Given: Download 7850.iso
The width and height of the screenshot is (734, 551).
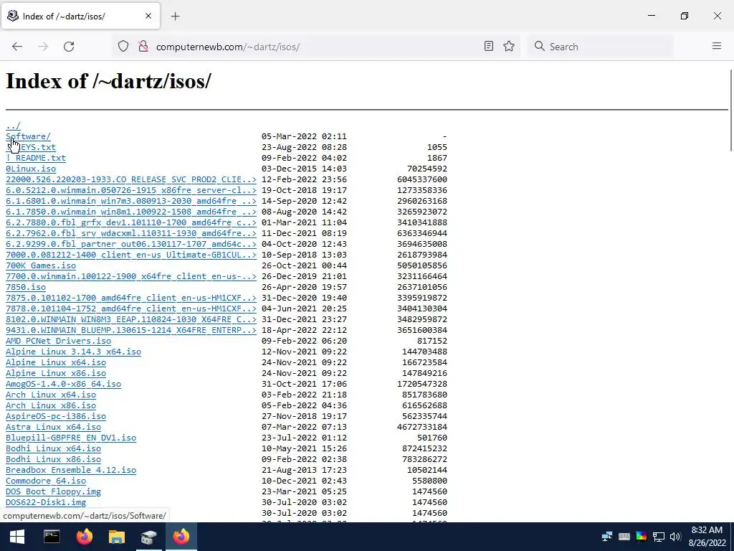Looking at the screenshot, I should [x=26, y=287].
